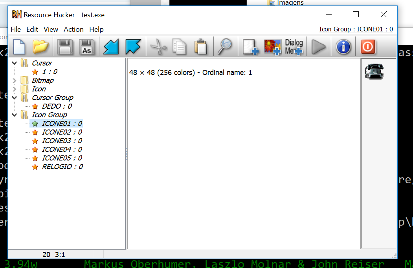This screenshot has height=268, width=413.
Task: Click the New blank file icon
Action: point(19,47)
